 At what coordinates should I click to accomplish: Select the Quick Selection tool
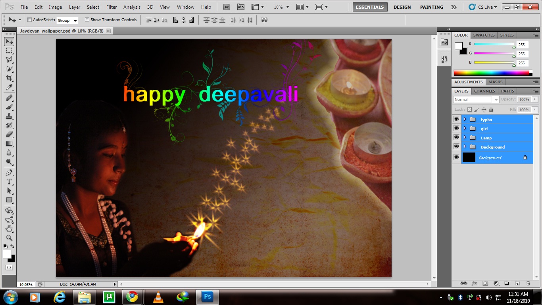[x=9, y=69]
